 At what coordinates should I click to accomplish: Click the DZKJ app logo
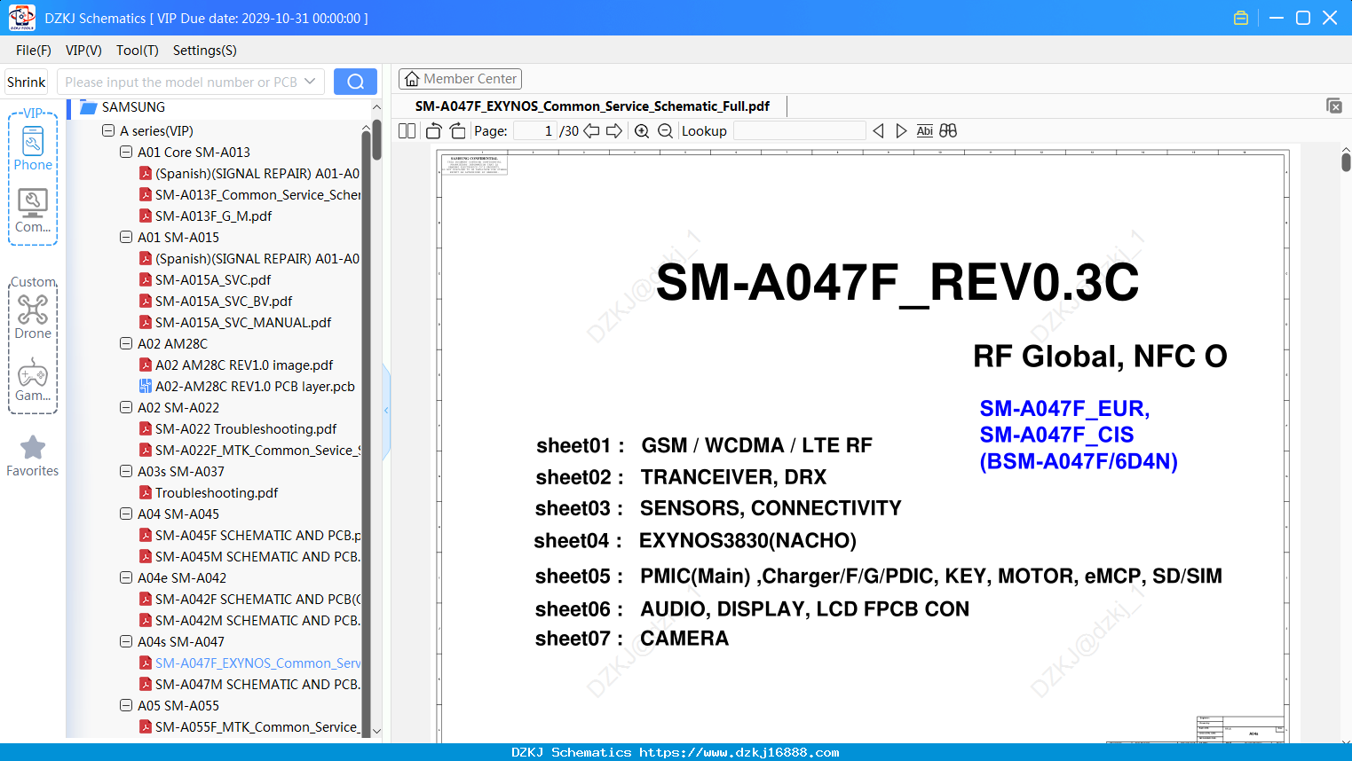[x=21, y=18]
